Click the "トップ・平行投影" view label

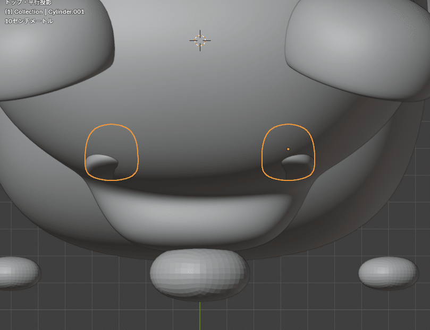pos(28,3)
